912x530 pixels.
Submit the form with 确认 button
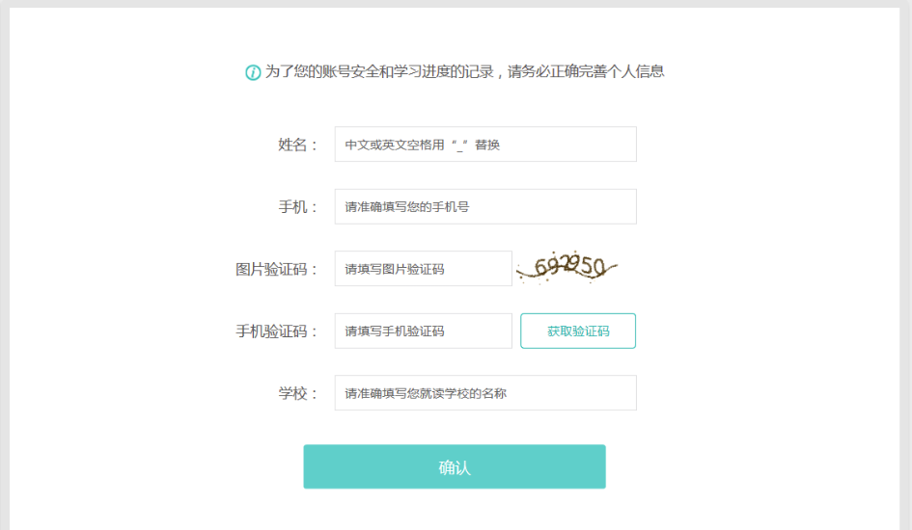(x=455, y=467)
